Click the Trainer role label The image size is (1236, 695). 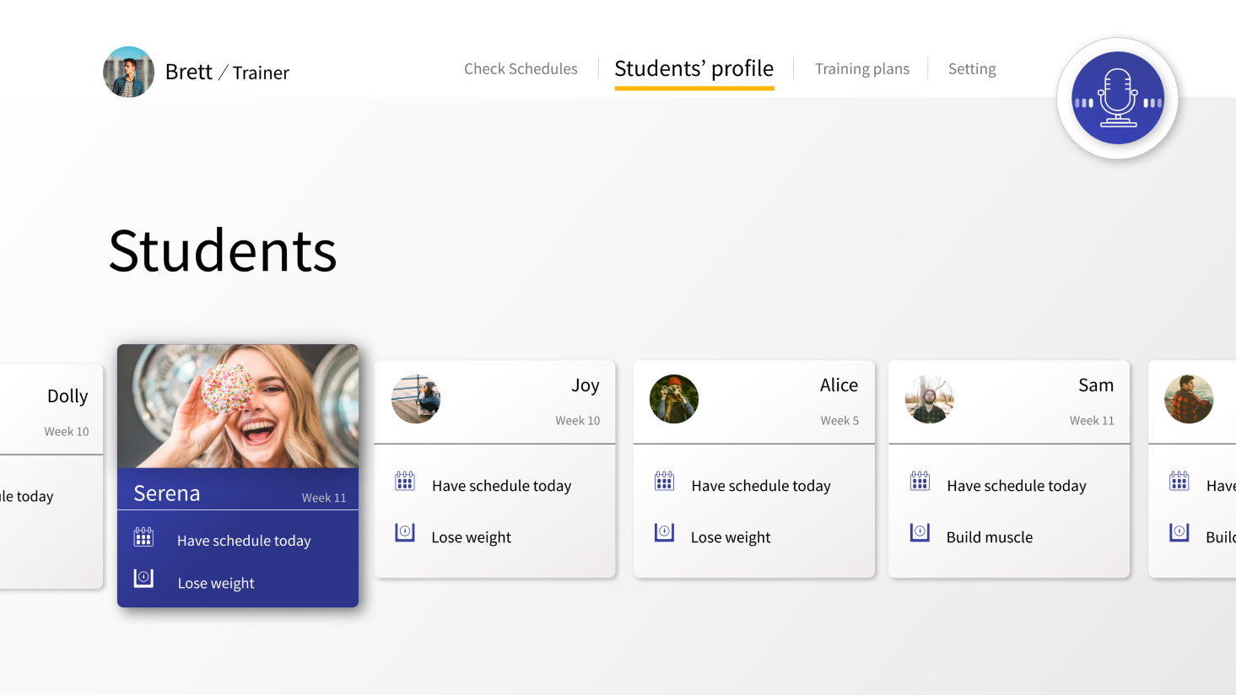261,73
